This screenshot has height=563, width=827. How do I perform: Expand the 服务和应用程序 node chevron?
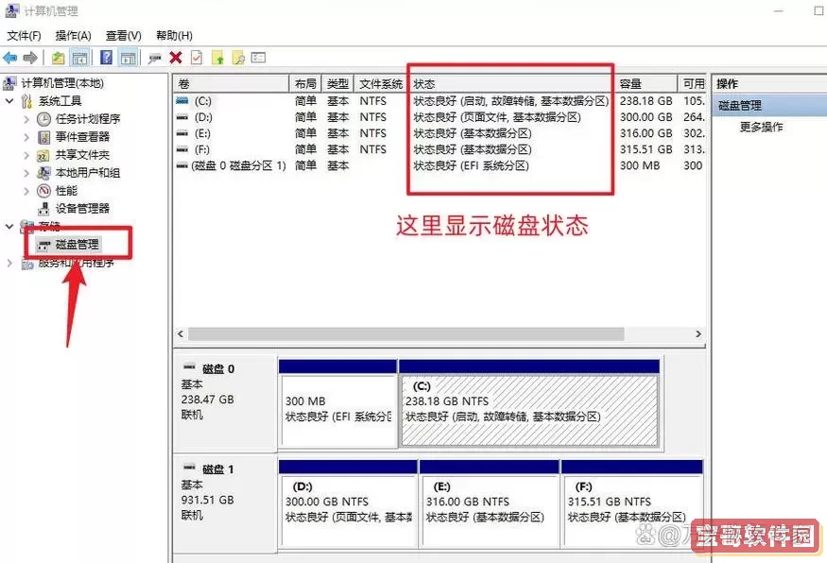click(x=9, y=263)
